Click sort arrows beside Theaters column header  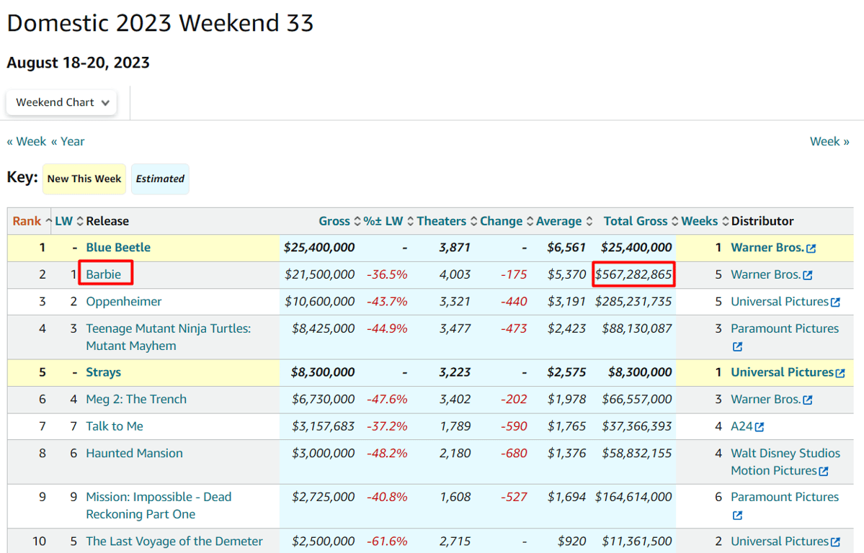point(473,221)
